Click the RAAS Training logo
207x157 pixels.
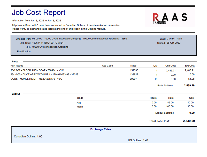[170, 18]
